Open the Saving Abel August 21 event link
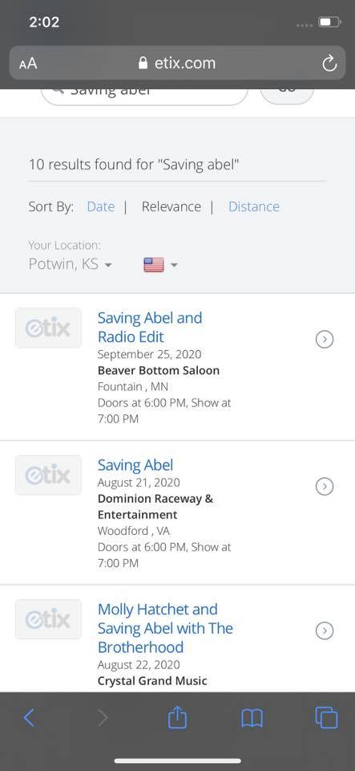Image resolution: width=355 pixels, height=771 pixels. [x=135, y=465]
